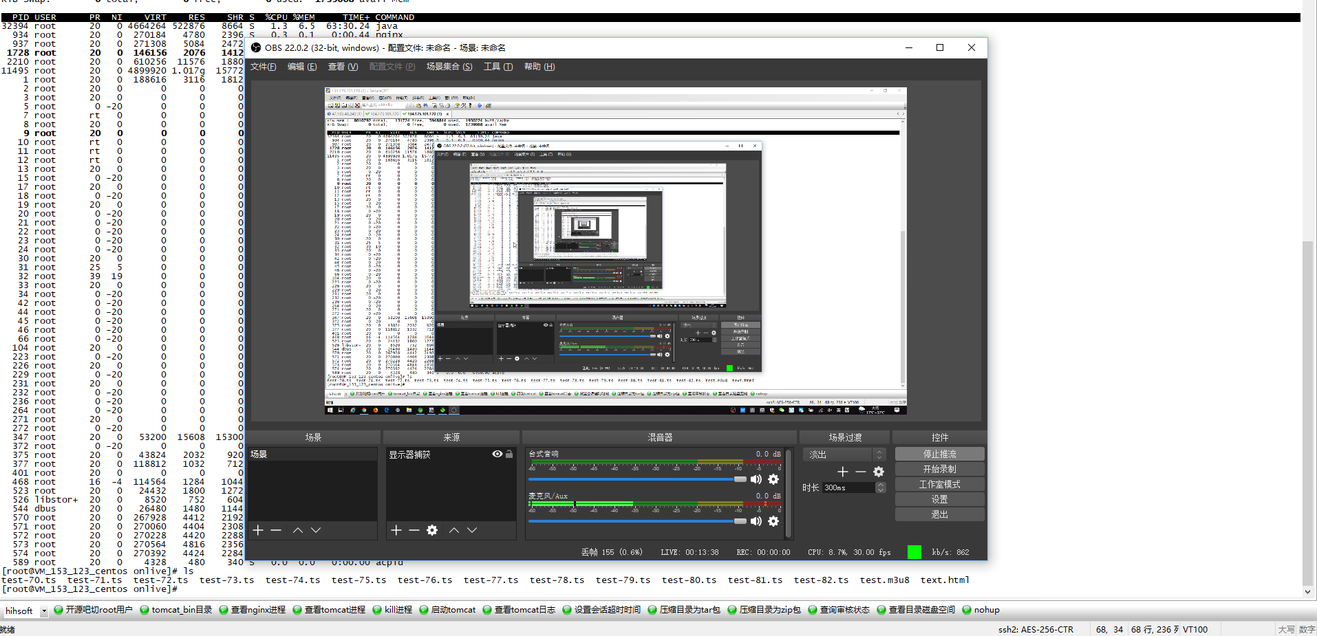
Task: Click the java process row in top
Action: [x=200, y=26]
